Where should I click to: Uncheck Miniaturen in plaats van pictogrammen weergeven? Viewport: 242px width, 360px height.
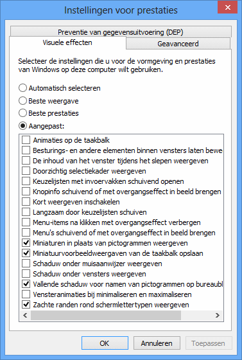(26, 243)
